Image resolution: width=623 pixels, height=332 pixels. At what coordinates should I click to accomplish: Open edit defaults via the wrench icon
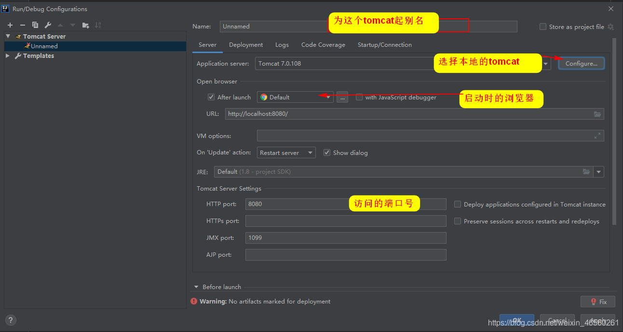coord(48,25)
